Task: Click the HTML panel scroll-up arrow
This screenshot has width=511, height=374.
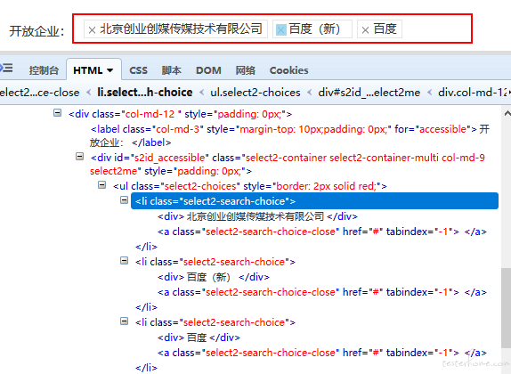Action: [507, 113]
